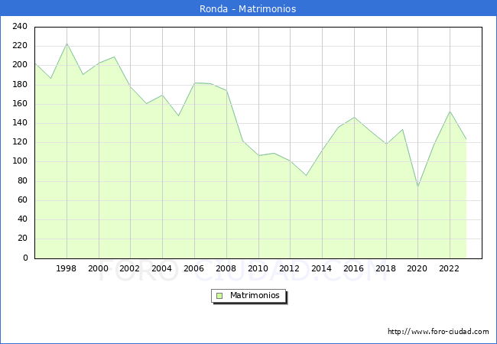Screen dimensions: 497x344
Task: Click the 180 y-axis value
Action: tap(20, 85)
